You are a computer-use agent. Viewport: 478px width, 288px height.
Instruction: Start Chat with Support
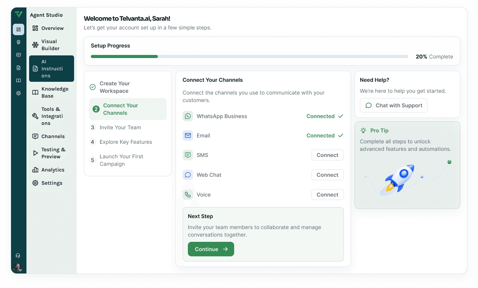[394, 106]
